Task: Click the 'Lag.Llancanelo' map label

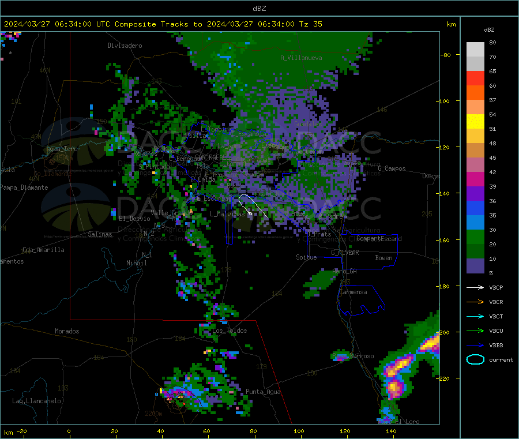Action: click(36, 401)
